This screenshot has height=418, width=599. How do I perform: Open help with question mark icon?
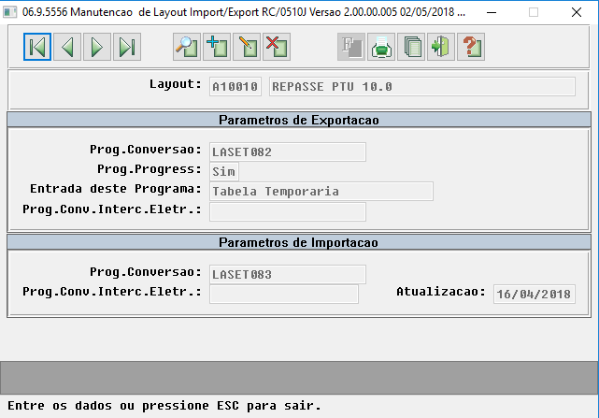pyautogui.click(x=471, y=47)
